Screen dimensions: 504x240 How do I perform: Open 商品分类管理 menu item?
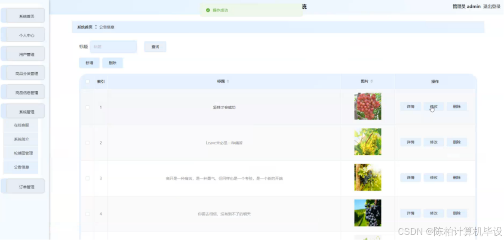pyautogui.click(x=23, y=73)
